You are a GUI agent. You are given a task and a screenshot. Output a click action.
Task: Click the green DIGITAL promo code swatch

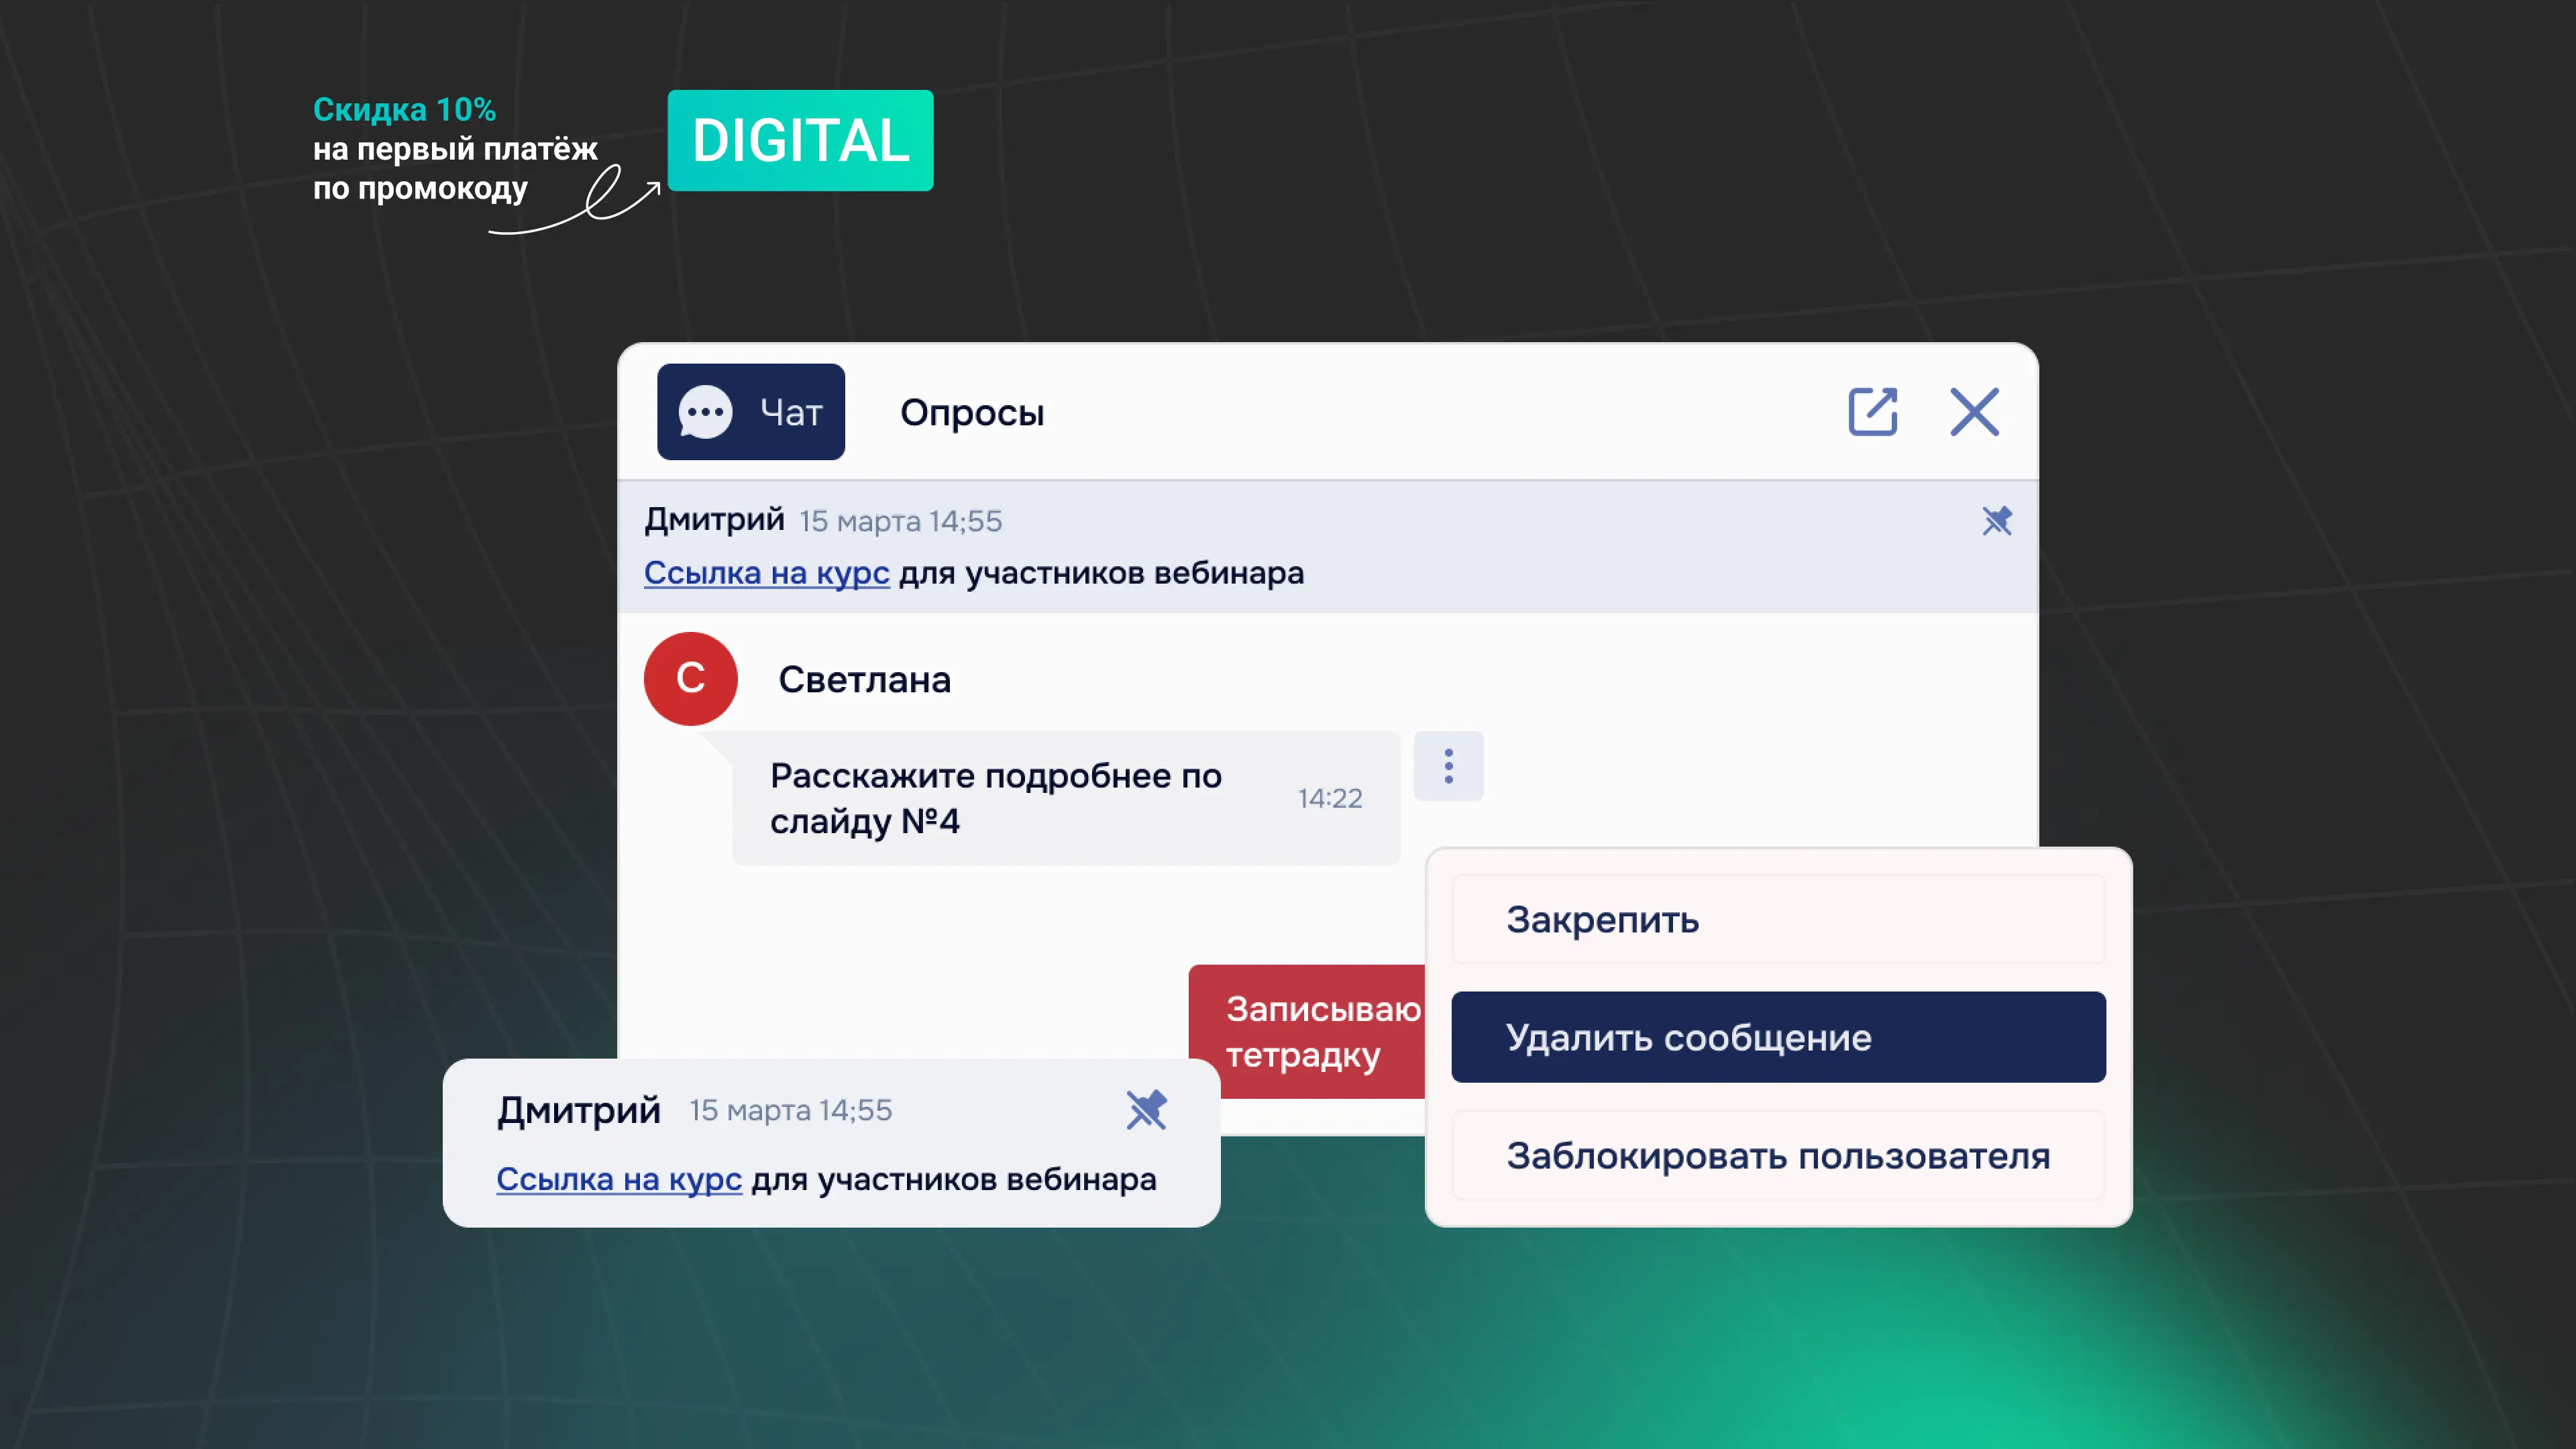pos(799,141)
